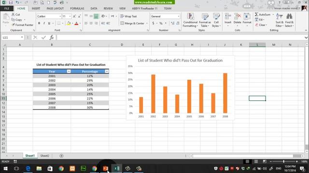Switch to the INSERT tab
Image resolution: width=309 pixels, height=173 pixels.
pyautogui.click(x=36, y=9)
